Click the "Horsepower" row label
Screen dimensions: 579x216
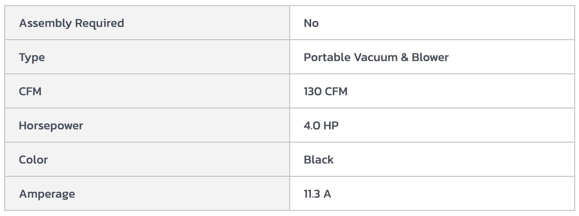coord(51,126)
